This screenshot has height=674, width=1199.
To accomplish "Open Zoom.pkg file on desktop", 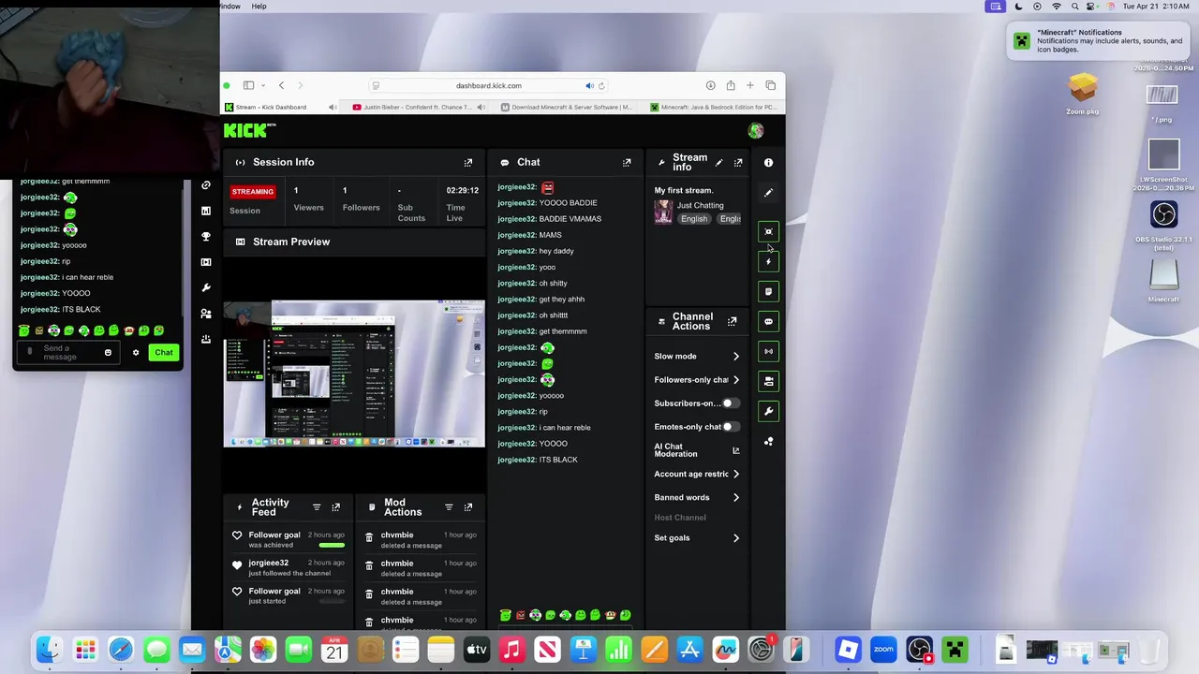I will tap(1083, 94).
